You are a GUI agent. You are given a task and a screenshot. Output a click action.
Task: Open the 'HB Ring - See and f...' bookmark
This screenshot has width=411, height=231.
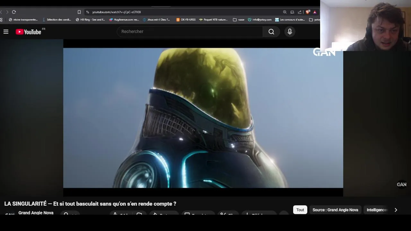pos(90,20)
